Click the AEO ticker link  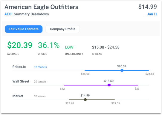point(8,14)
